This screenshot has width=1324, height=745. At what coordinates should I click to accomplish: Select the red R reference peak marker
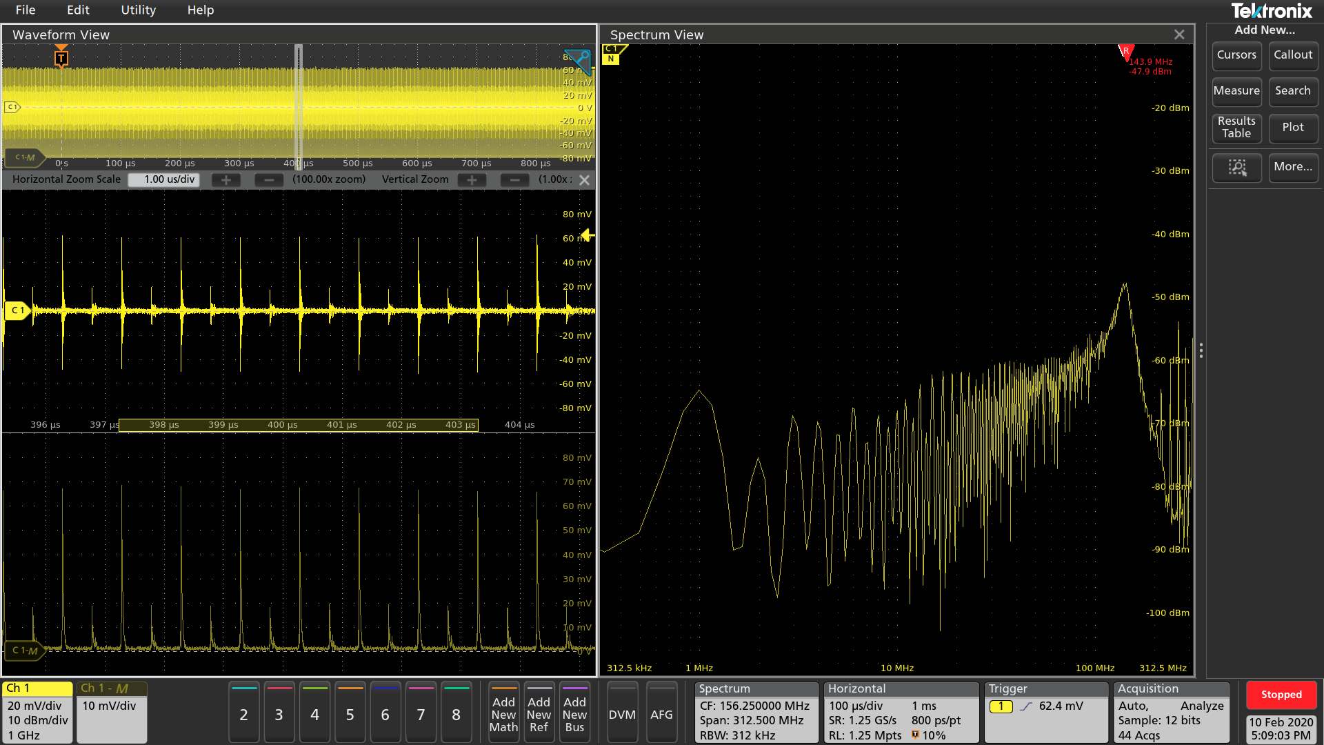pyautogui.click(x=1125, y=52)
